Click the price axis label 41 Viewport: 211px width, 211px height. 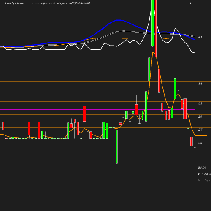tap(200, 37)
